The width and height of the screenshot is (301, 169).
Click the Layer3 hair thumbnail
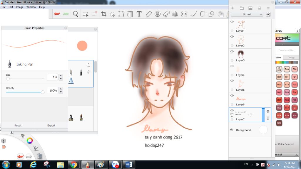tap(240, 54)
